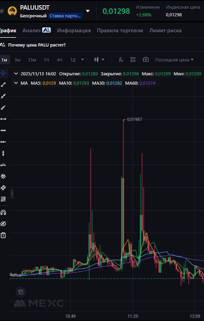Select the ray line drawing tool

point(3,108)
